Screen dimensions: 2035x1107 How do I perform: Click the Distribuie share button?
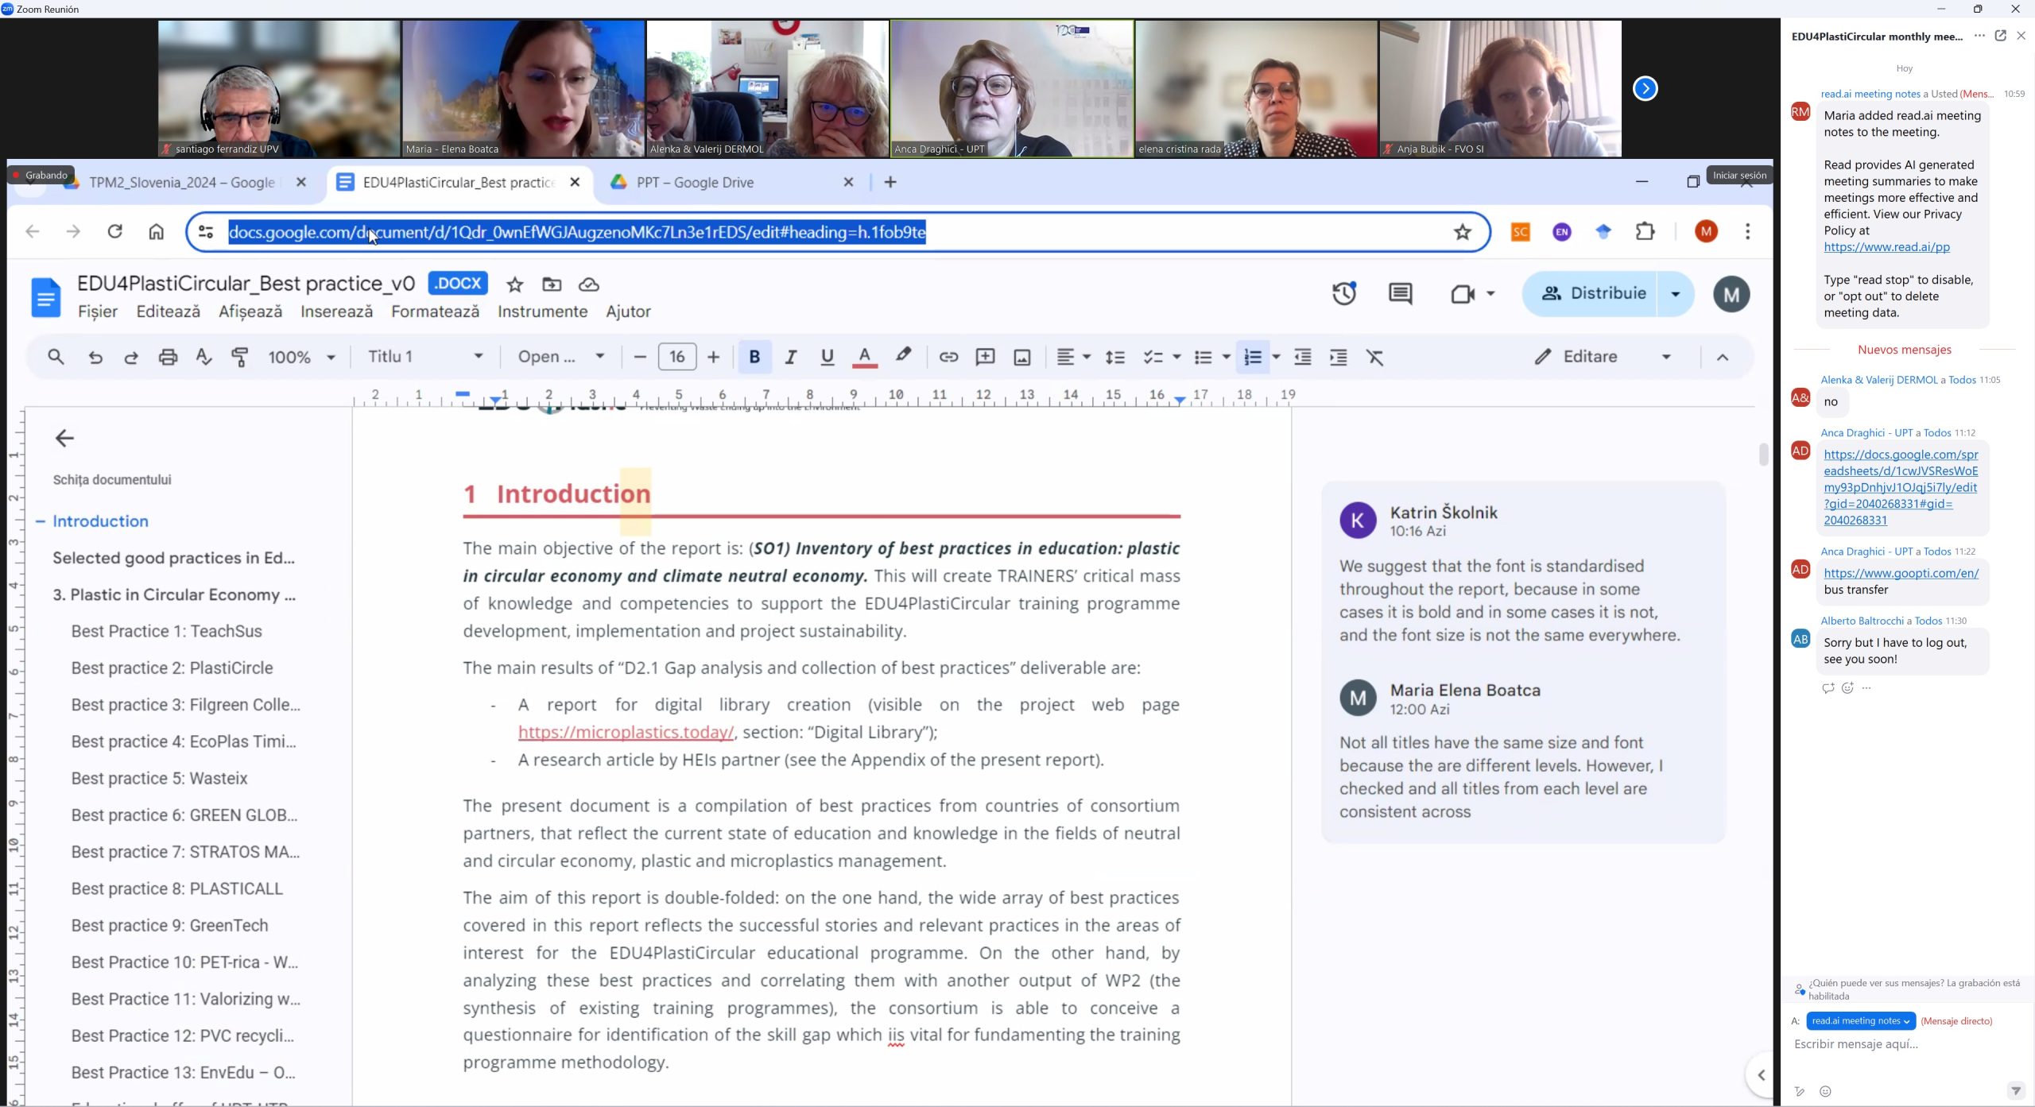pyautogui.click(x=1592, y=293)
